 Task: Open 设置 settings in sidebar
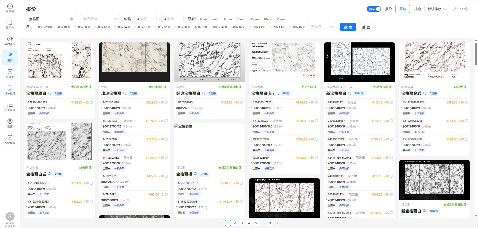click(x=10, y=123)
